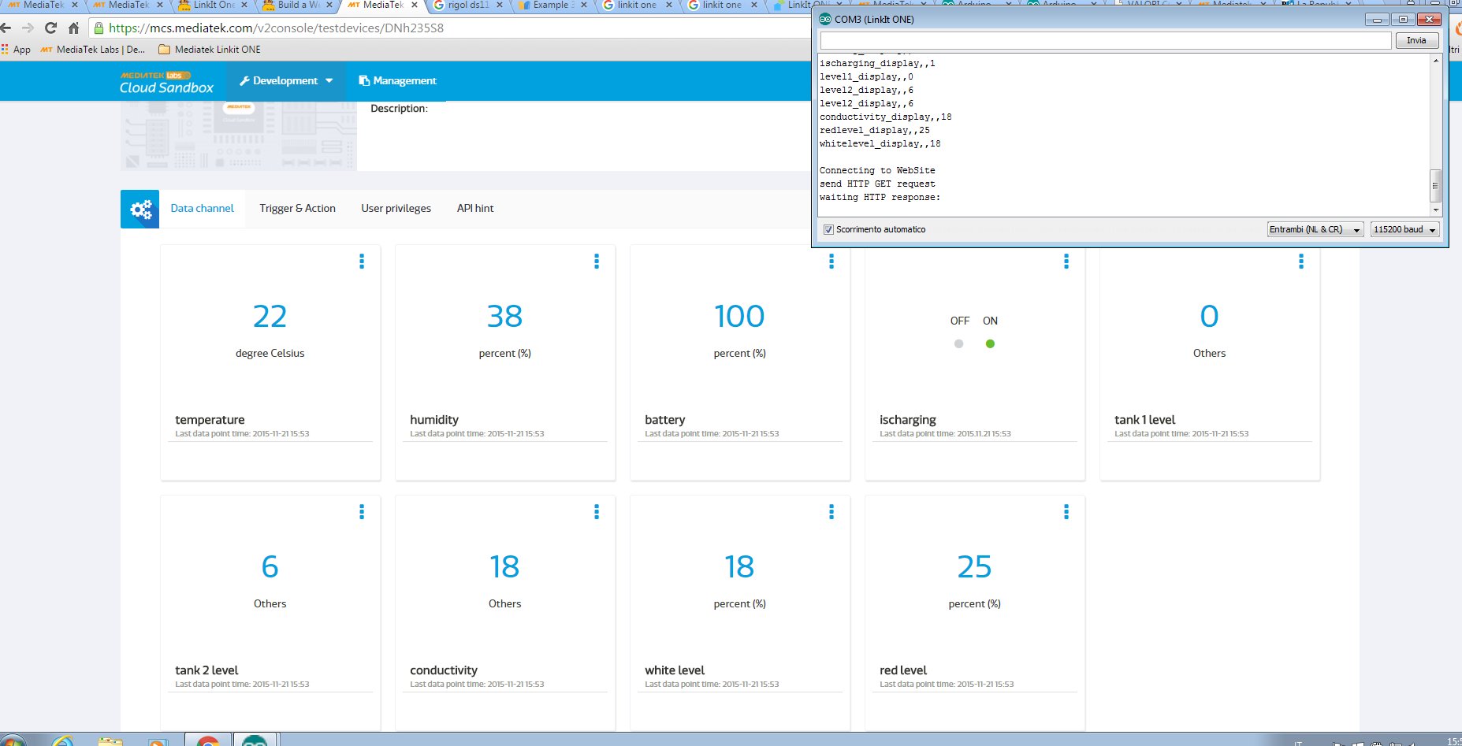Viewport: 1462px width, 746px height.
Task: Open the MediaTek Labs bookmark
Action: pyautogui.click(x=93, y=49)
